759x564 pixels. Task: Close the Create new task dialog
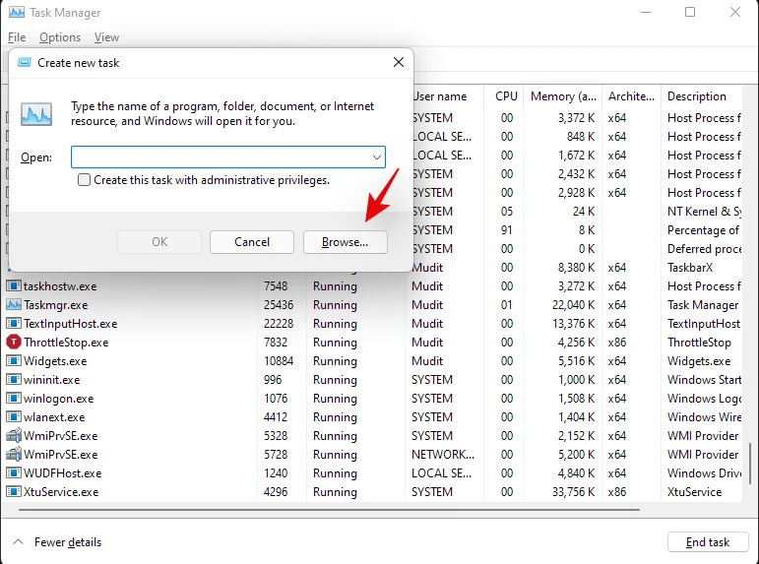(399, 62)
